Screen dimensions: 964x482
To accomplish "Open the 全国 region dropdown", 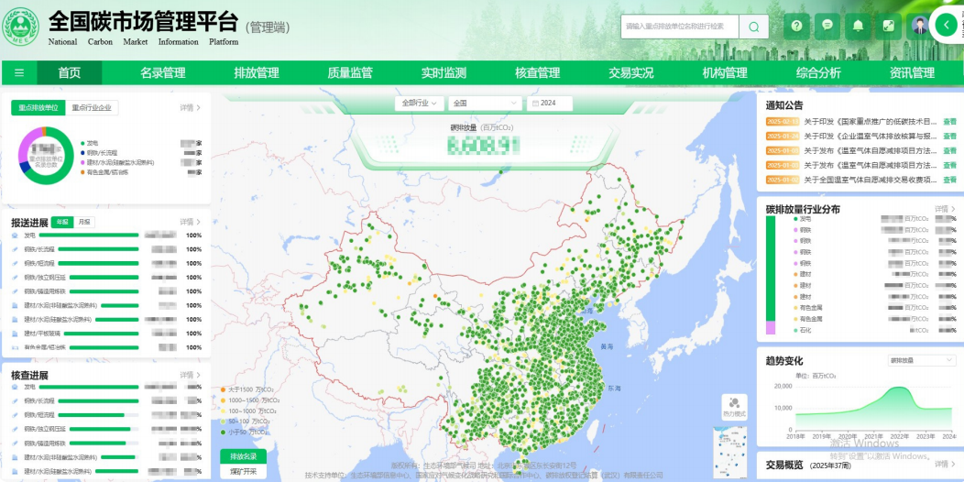I will [485, 104].
